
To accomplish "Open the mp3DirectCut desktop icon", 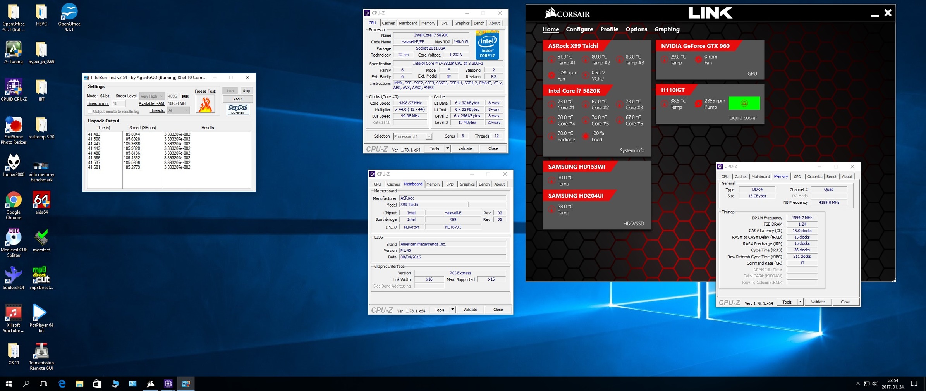I will click(x=41, y=278).
